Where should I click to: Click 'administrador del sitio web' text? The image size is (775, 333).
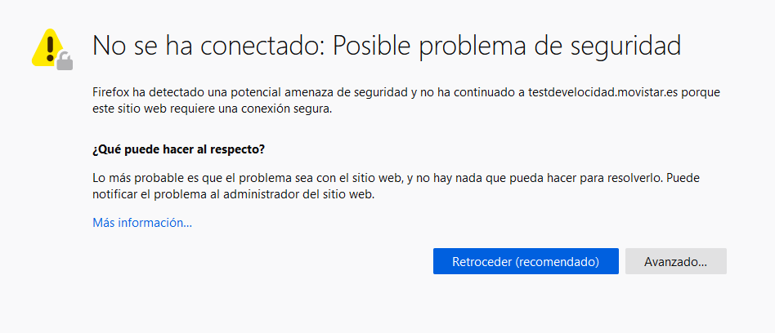(x=298, y=194)
